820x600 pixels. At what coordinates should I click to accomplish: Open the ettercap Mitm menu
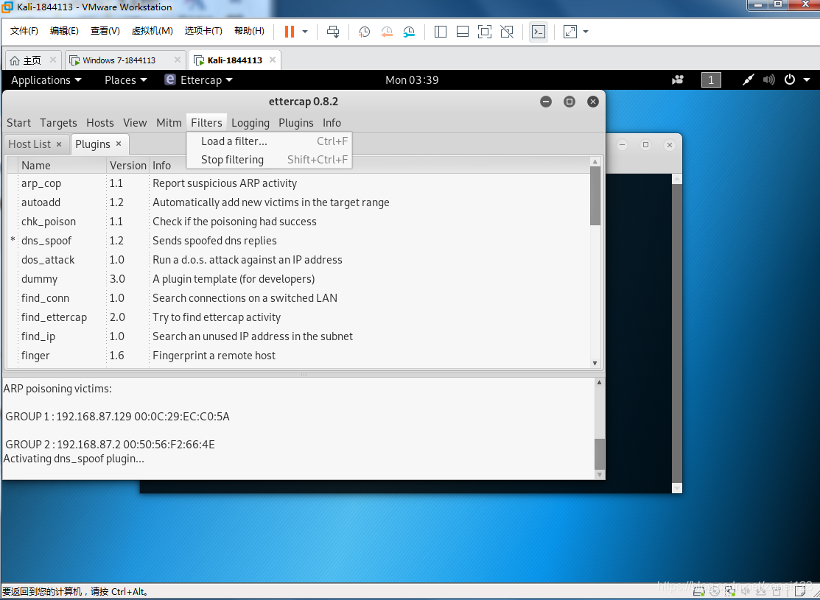point(169,123)
